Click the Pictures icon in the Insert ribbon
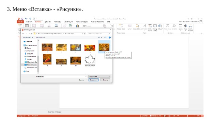This screenshot has height=122, width=218. [x=34, y=26]
